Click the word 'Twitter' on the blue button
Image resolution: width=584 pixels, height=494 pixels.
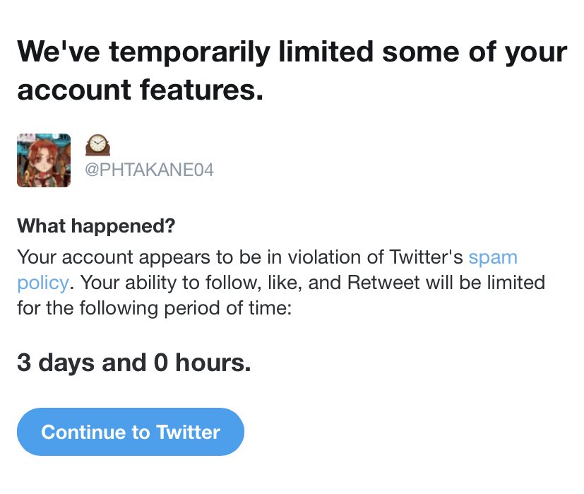(x=188, y=432)
